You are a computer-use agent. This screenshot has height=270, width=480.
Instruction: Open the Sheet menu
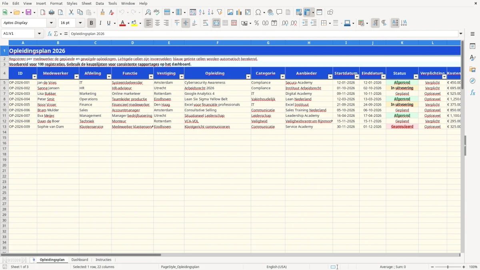click(86, 3)
